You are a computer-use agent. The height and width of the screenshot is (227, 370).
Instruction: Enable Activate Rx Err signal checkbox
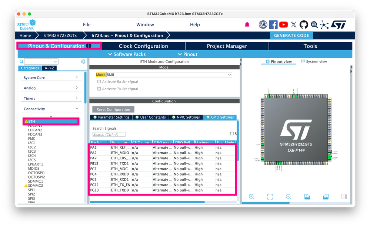coord(99,82)
